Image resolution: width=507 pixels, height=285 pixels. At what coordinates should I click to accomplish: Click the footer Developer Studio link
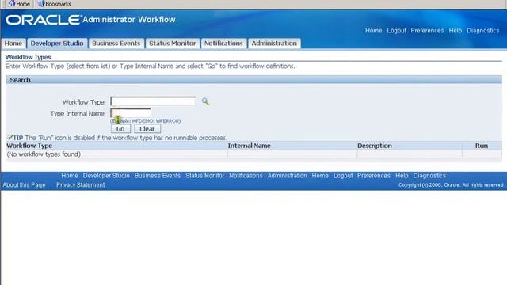pos(106,176)
